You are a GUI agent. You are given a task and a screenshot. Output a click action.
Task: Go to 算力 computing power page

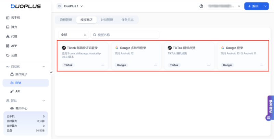pyautogui.click(x=14, y=27)
